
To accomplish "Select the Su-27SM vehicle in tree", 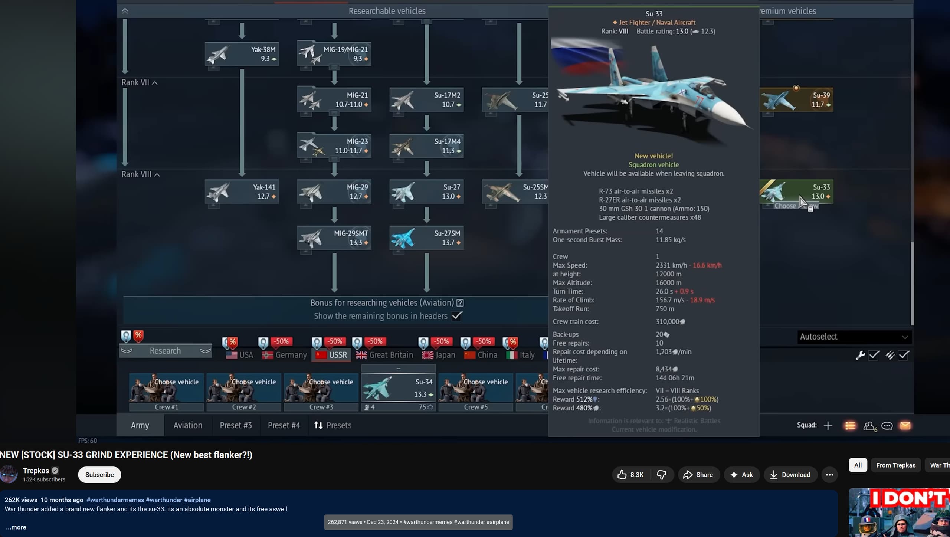I will coord(426,238).
